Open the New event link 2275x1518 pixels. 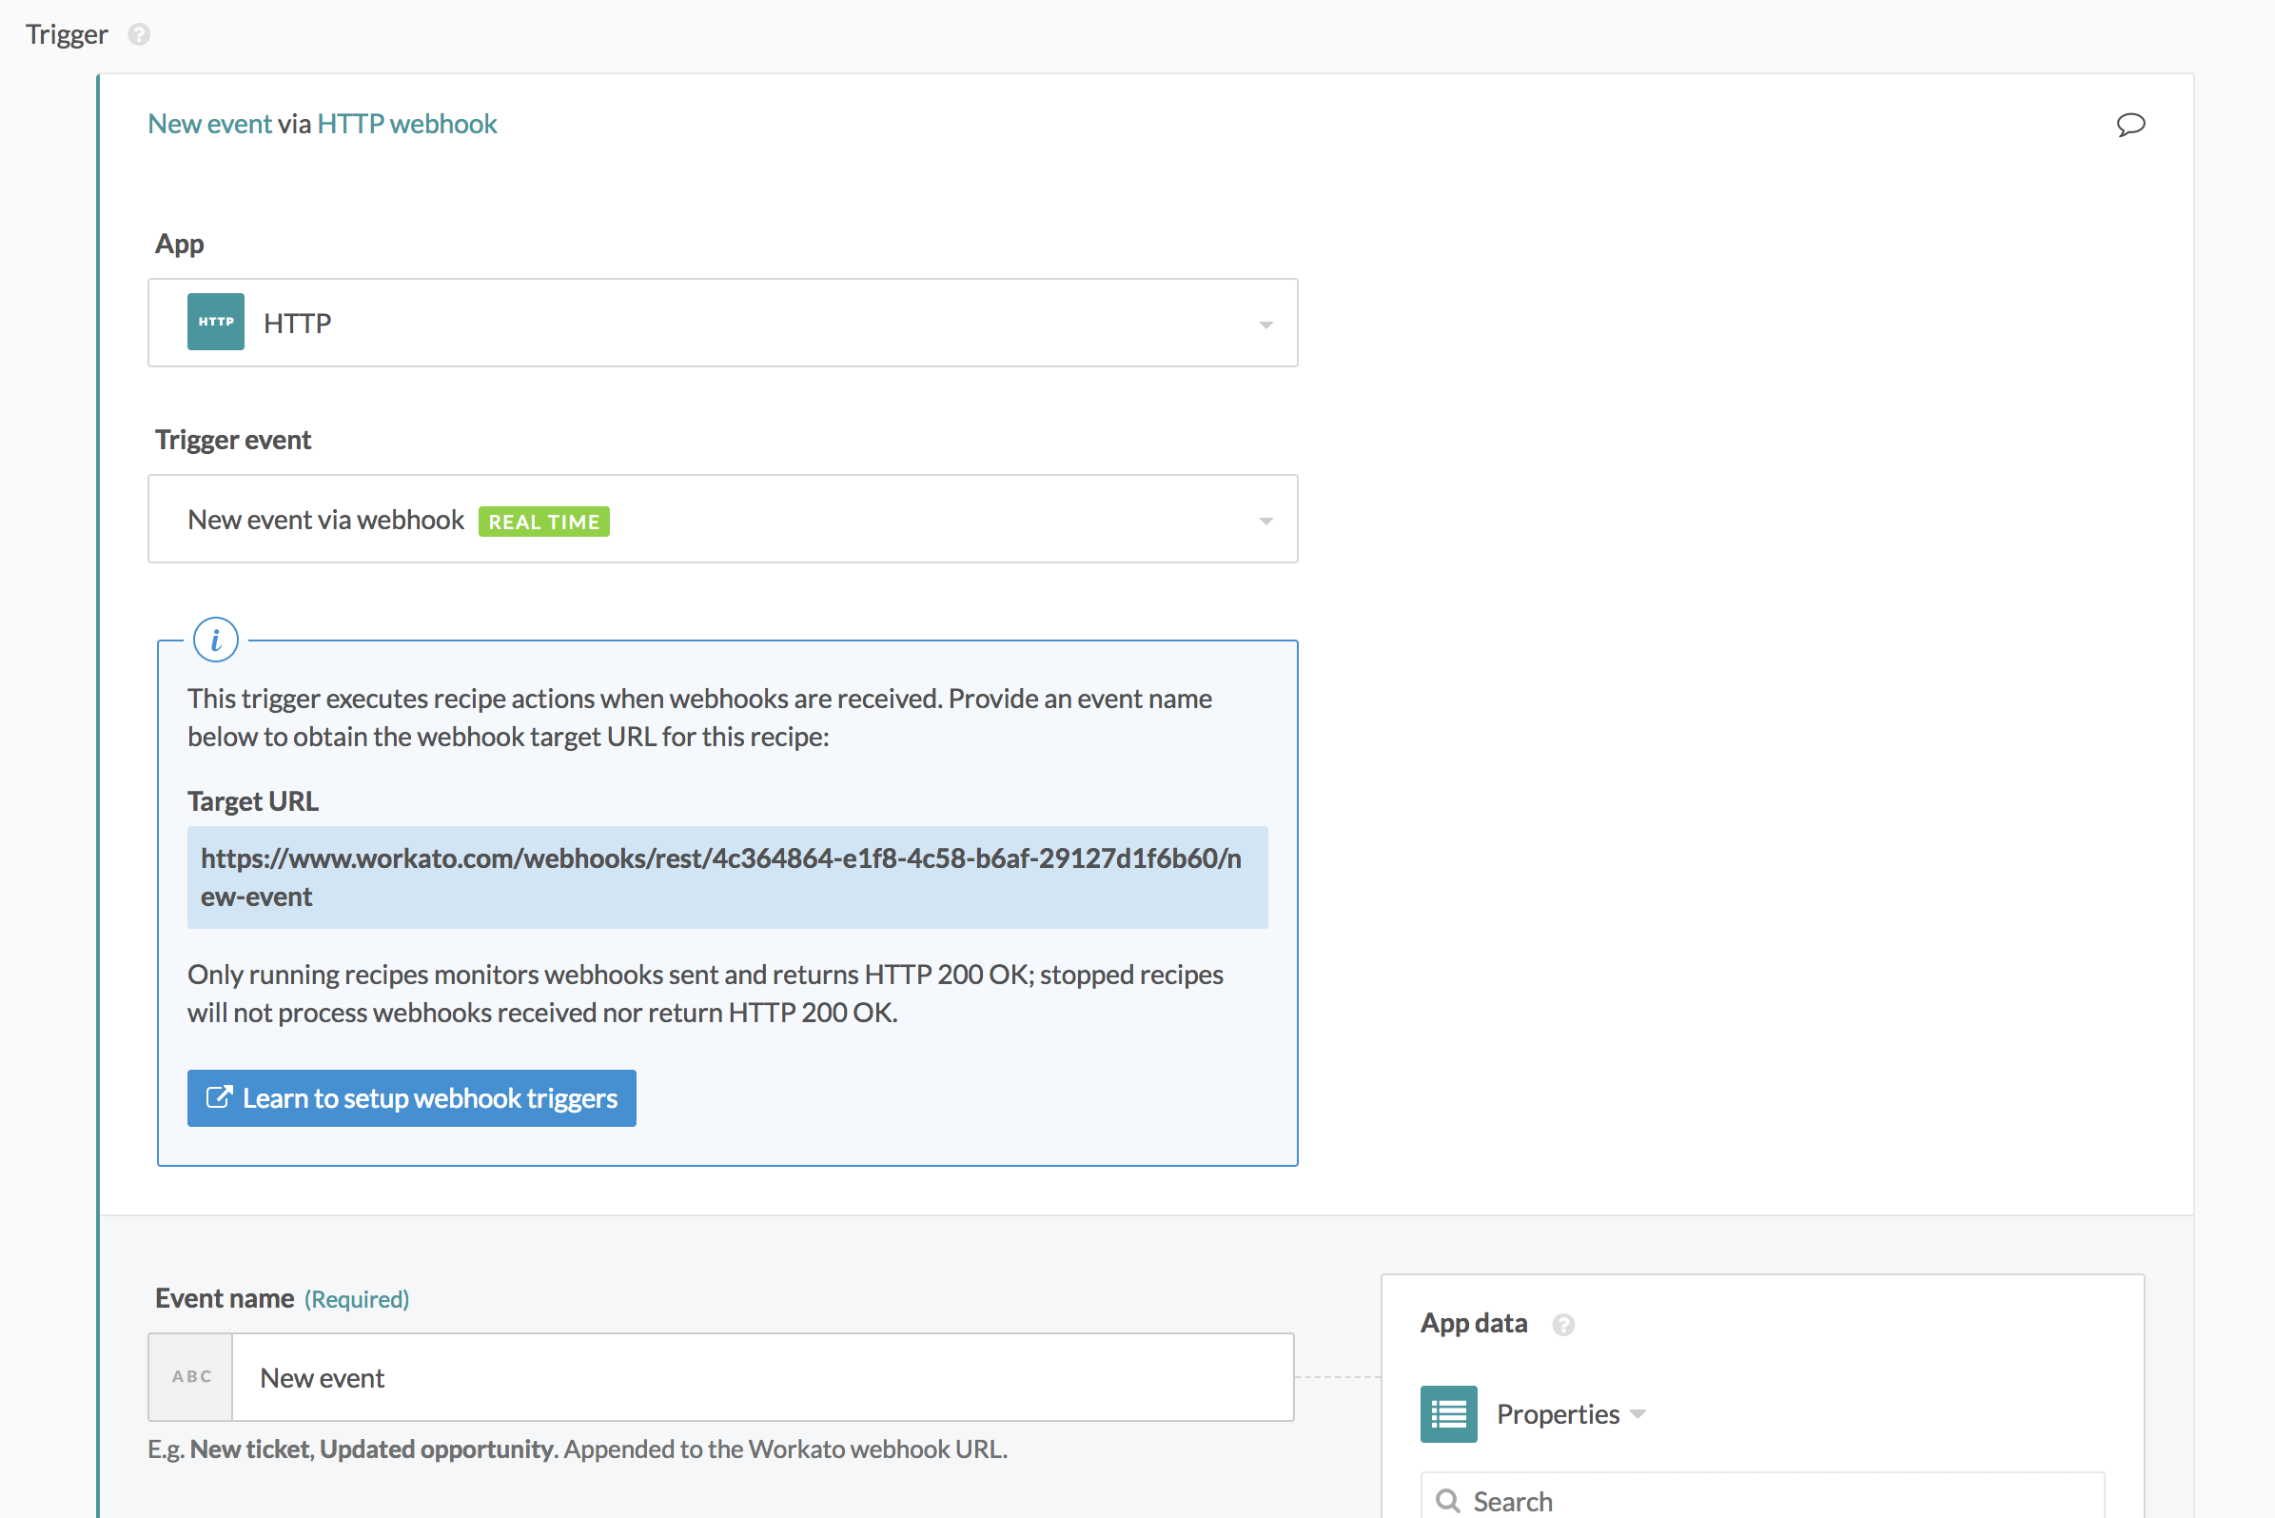coord(209,123)
